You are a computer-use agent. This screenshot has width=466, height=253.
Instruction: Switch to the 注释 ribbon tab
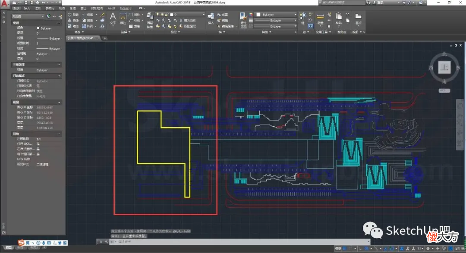click(x=38, y=8)
